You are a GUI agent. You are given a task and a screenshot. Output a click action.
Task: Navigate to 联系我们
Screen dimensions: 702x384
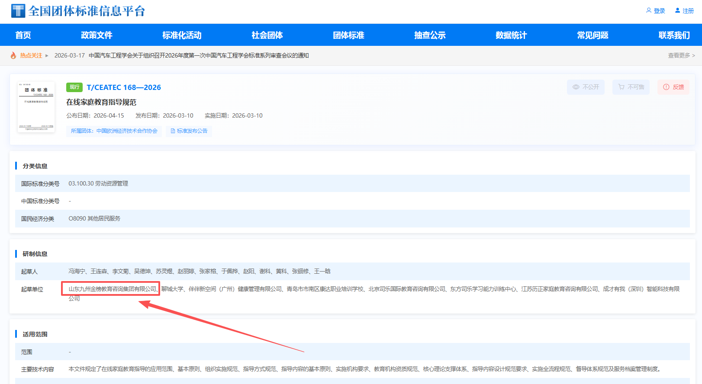coord(674,35)
